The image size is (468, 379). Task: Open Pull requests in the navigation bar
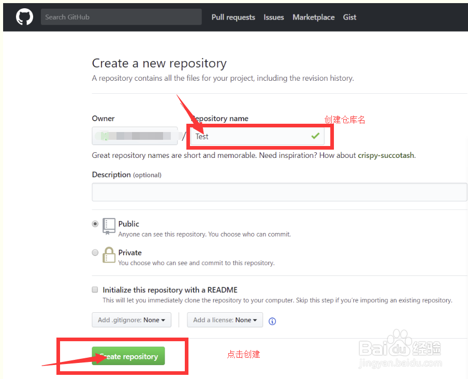(x=233, y=17)
